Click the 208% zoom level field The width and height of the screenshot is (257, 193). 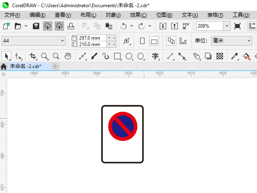coord(210,26)
